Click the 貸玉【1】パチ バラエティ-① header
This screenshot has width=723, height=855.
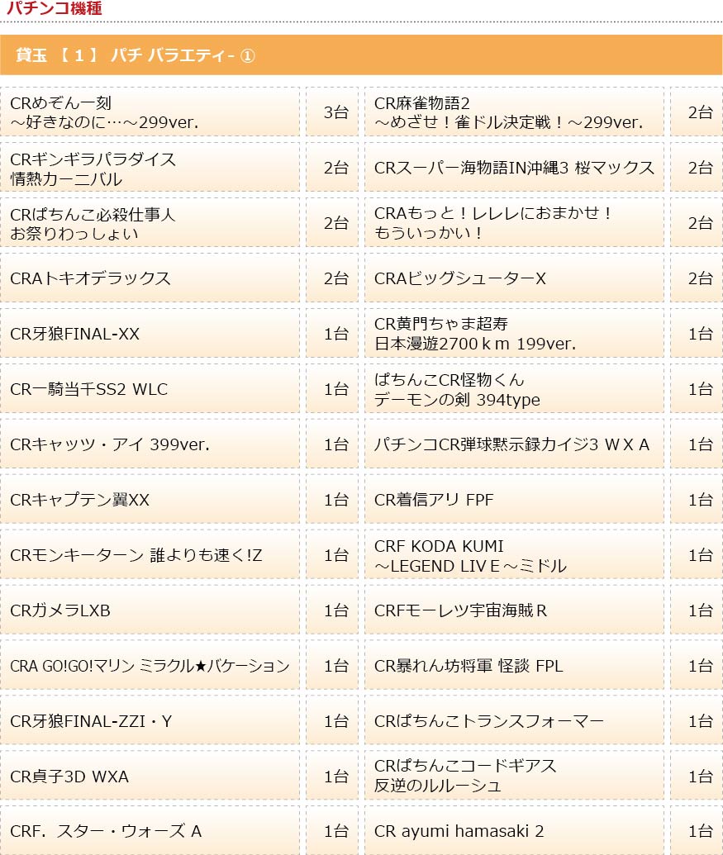(x=362, y=55)
